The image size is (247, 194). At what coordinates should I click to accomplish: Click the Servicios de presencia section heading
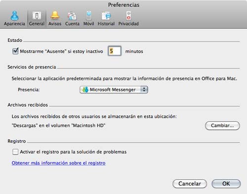(32, 67)
